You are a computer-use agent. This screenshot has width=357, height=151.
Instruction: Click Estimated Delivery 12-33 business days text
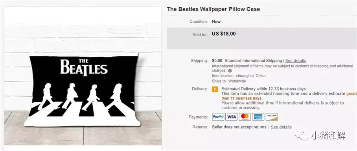tap(264, 89)
